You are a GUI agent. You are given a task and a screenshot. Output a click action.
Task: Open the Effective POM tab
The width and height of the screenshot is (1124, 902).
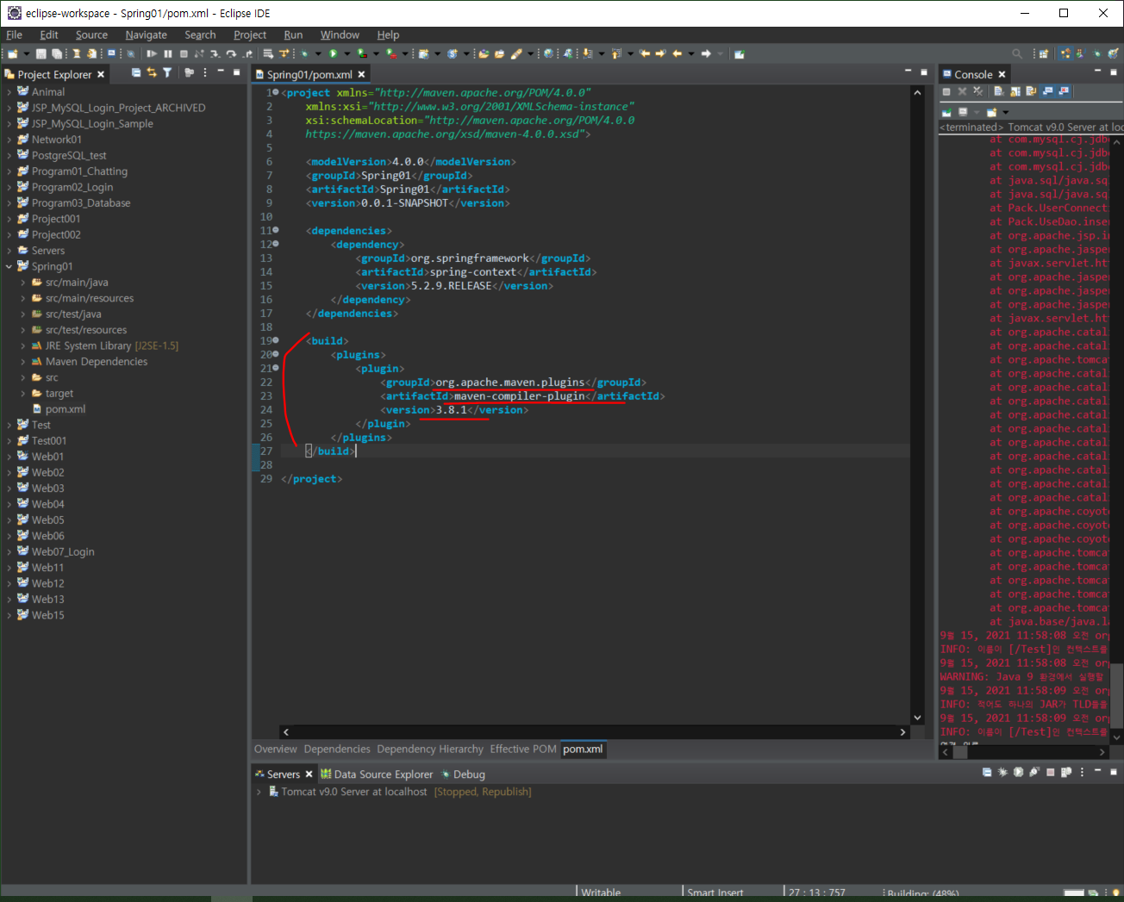pyautogui.click(x=522, y=750)
